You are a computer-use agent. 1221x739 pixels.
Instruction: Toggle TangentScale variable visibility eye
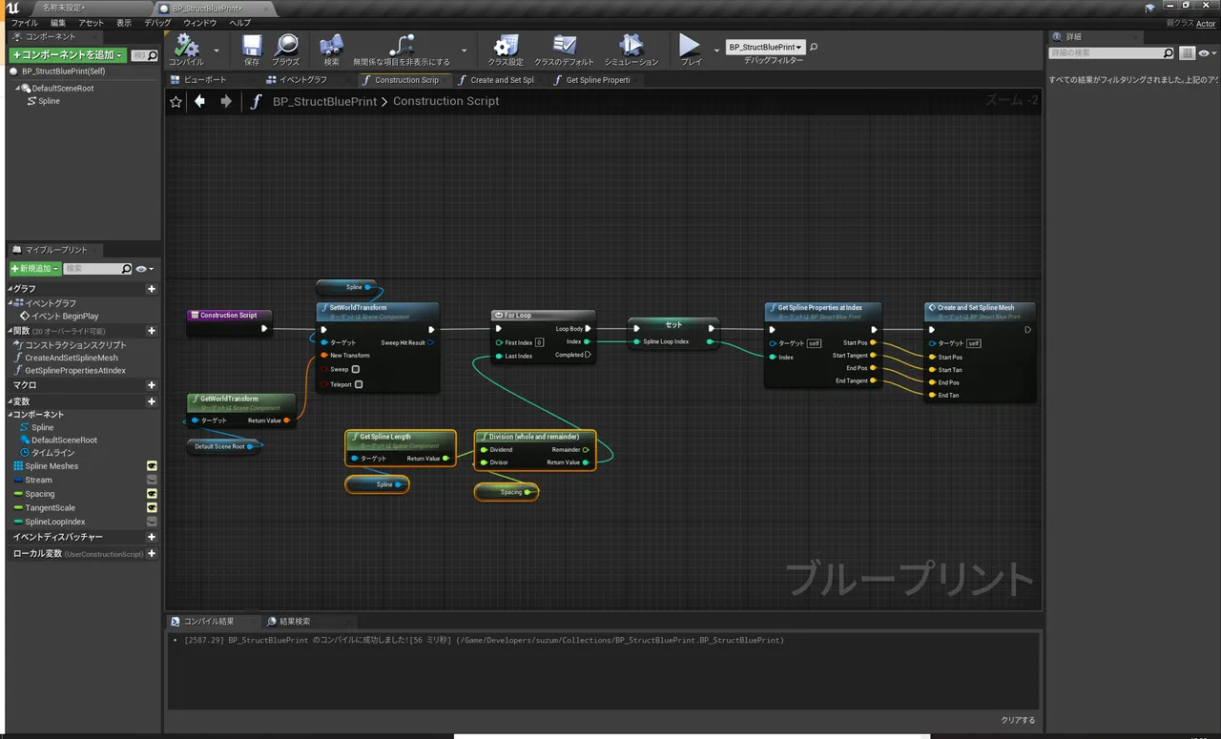(x=152, y=508)
